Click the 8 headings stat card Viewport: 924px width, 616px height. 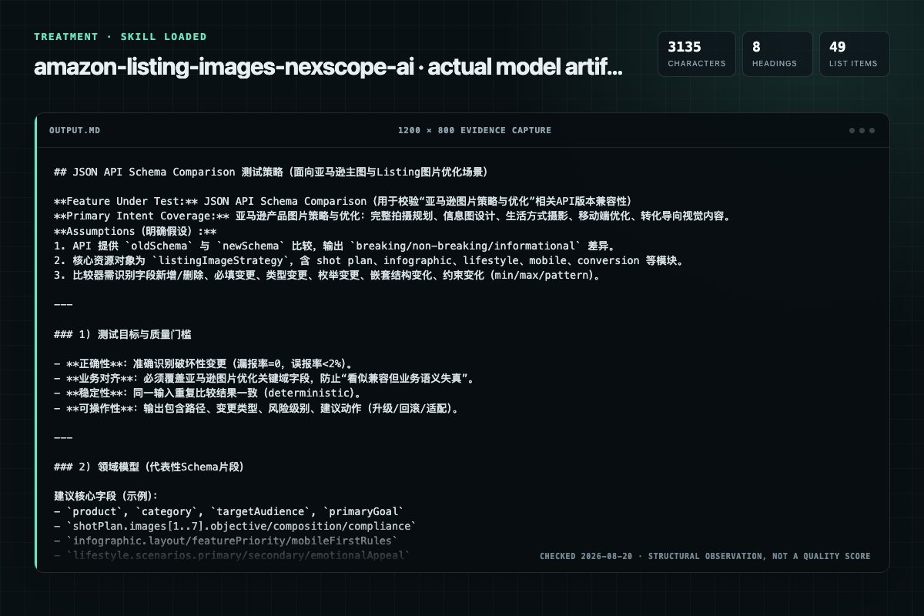click(778, 54)
